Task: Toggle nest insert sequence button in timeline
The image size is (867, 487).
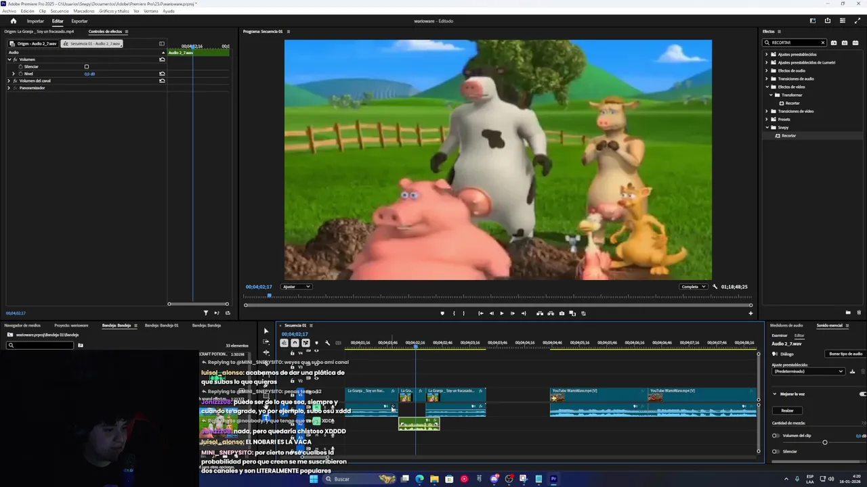Action: coord(284,343)
